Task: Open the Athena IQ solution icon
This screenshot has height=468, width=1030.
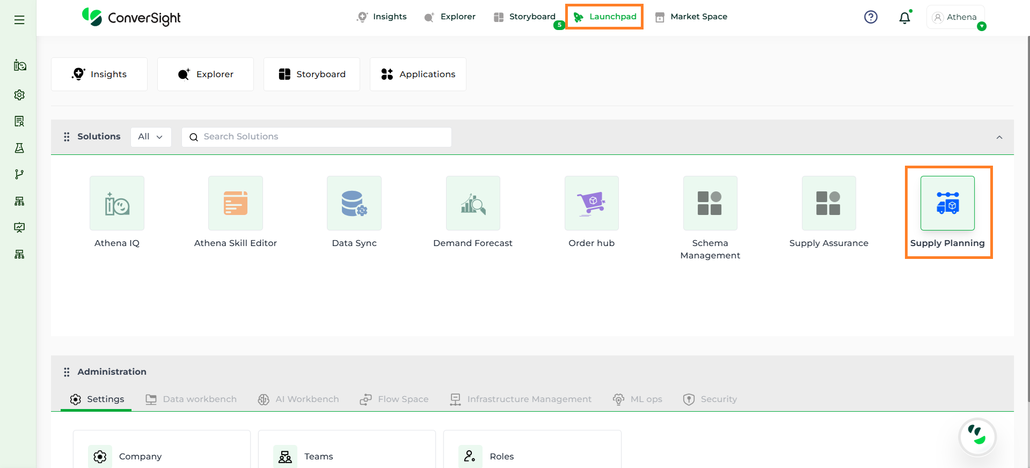Action: (117, 203)
